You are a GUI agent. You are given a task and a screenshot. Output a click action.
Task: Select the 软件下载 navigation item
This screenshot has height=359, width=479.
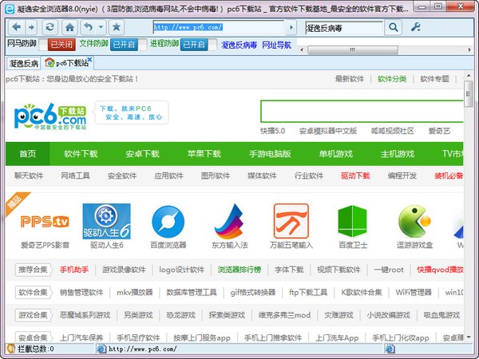click(81, 154)
